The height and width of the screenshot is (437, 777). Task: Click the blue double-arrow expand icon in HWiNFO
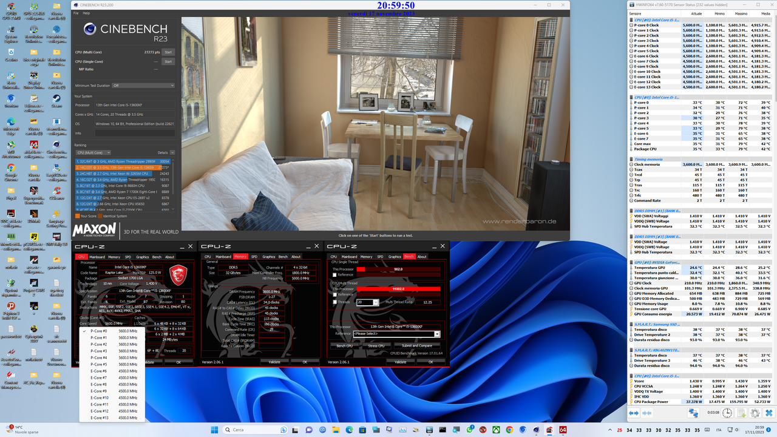(634, 413)
